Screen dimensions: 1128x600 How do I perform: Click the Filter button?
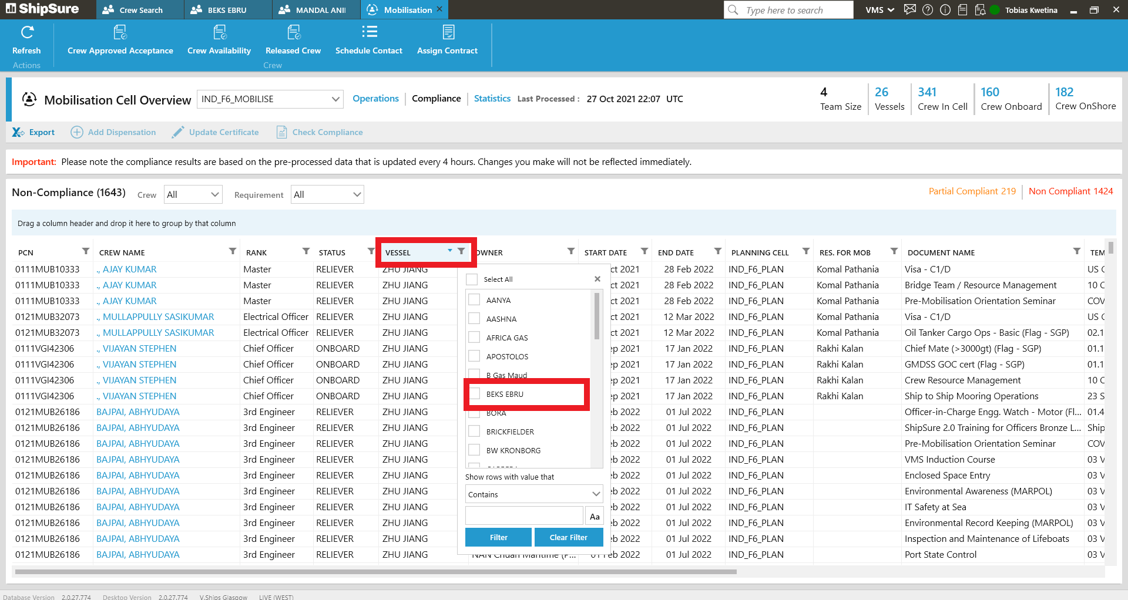click(498, 537)
